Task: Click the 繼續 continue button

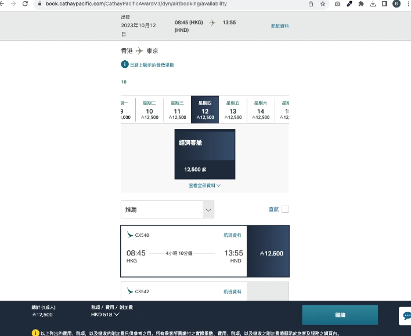Action: [340, 315]
